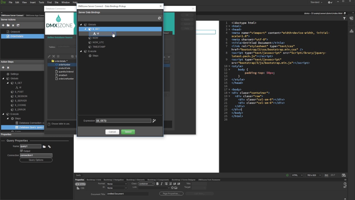Open the Site menu

(57, 2)
